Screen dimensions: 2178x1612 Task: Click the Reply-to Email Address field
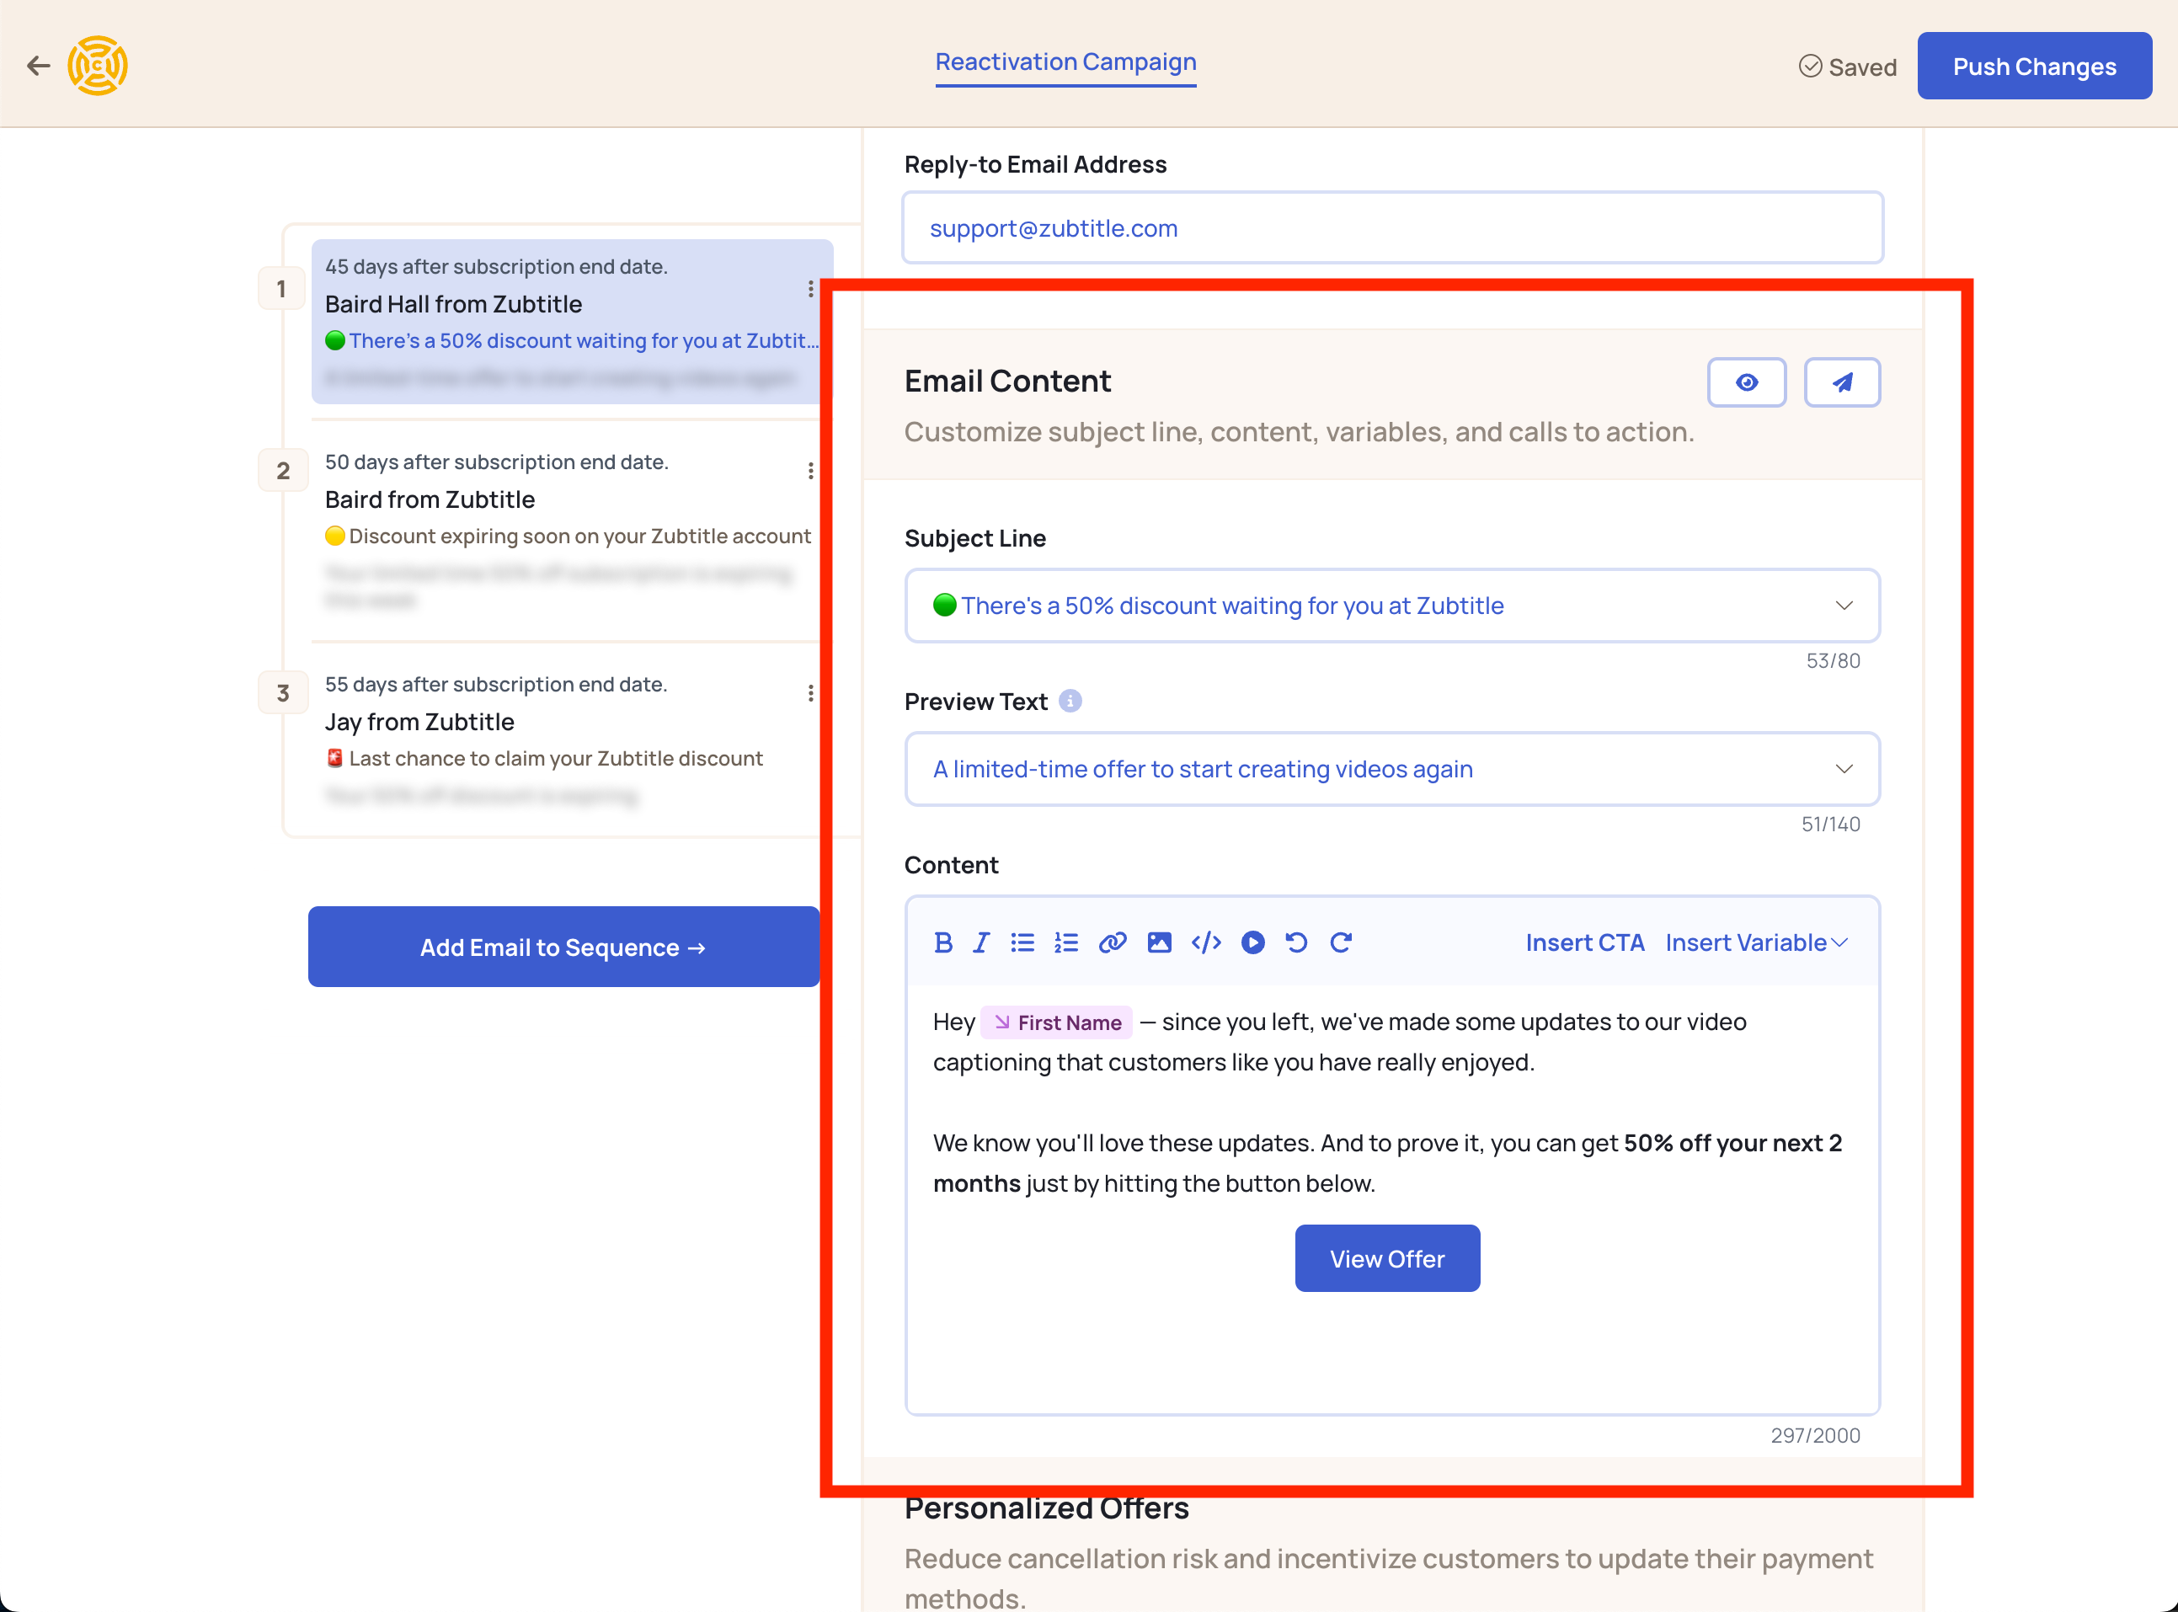pyautogui.click(x=1392, y=228)
